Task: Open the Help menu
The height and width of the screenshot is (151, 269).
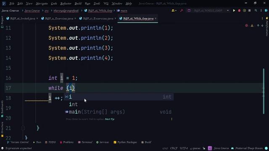Action: pos(129,4)
